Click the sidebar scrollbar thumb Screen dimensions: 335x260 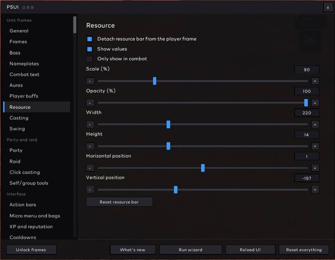(x=75, y=25)
